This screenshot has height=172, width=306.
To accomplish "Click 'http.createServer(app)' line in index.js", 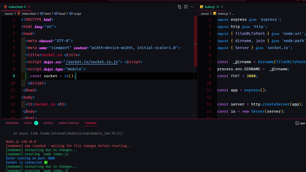I will click(x=260, y=104).
